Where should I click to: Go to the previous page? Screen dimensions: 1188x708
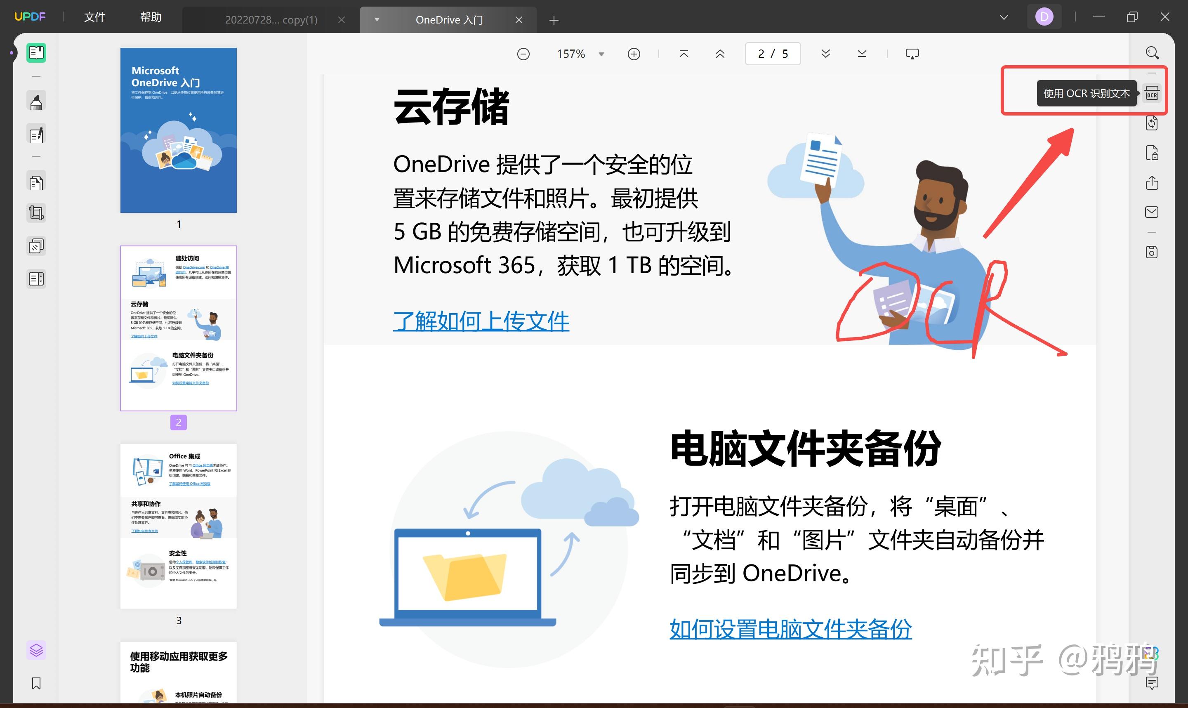pyautogui.click(x=720, y=54)
